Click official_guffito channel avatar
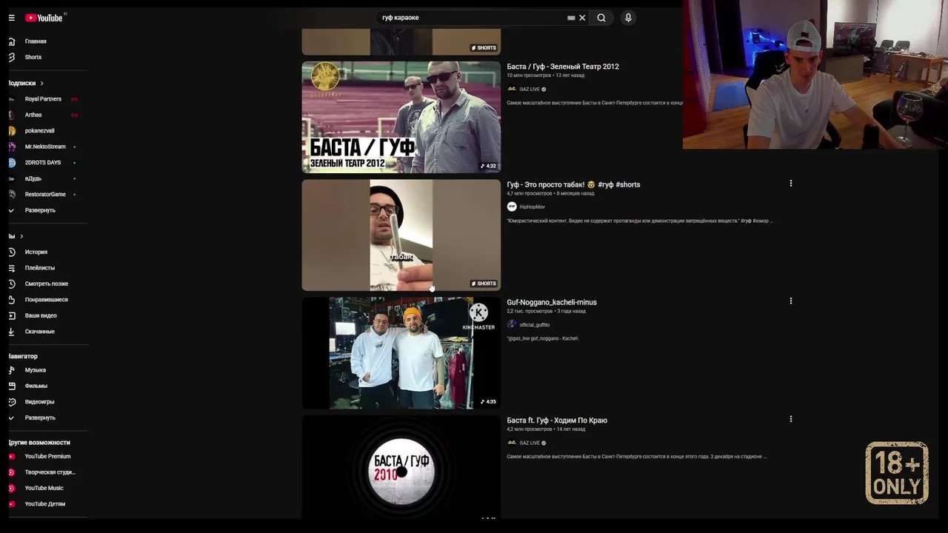Image resolution: width=948 pixels, height=533 pixels. (x=512, y=324)
